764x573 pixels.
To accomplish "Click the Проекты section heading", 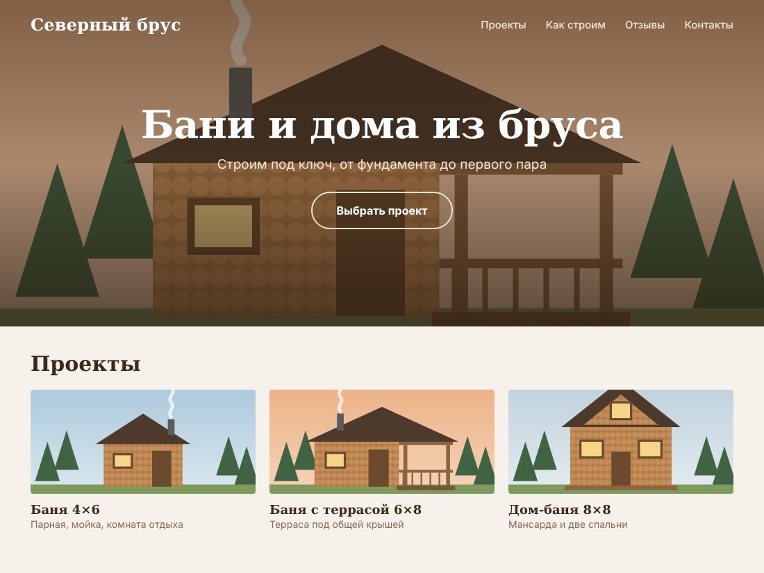I will (x=85, y=364).
